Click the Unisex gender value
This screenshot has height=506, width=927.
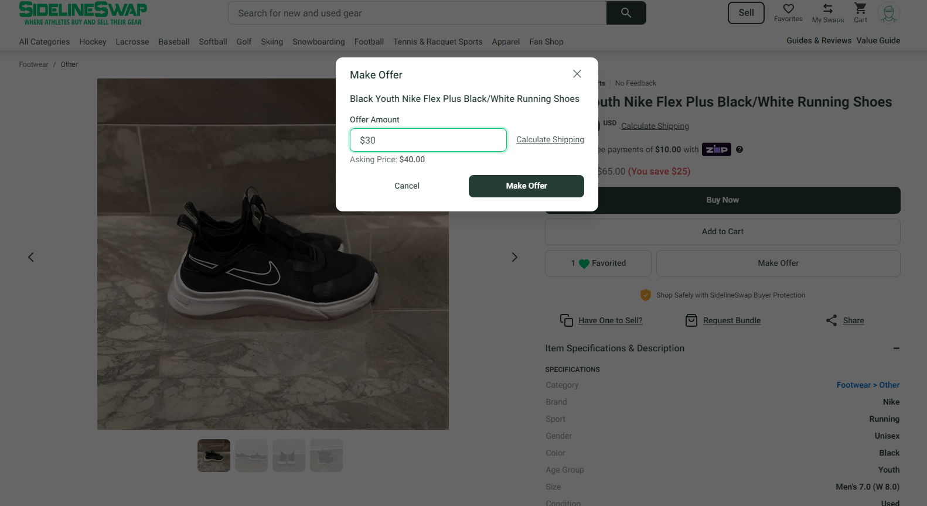(887, 436)
